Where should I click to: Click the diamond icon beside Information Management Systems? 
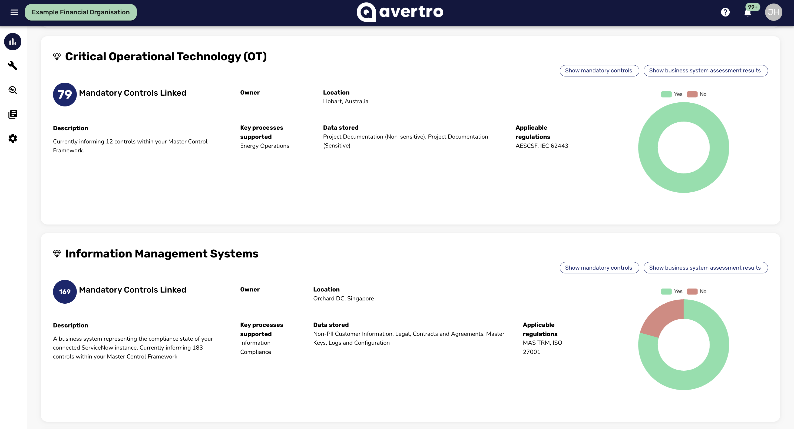57,254
